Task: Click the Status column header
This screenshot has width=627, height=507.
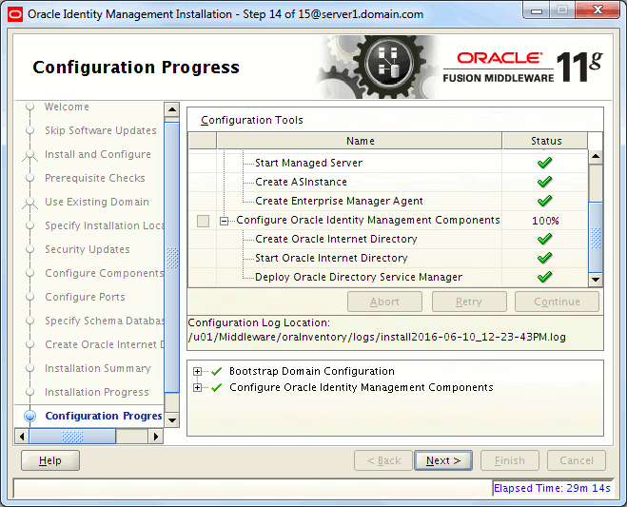Action: [545, 141]
